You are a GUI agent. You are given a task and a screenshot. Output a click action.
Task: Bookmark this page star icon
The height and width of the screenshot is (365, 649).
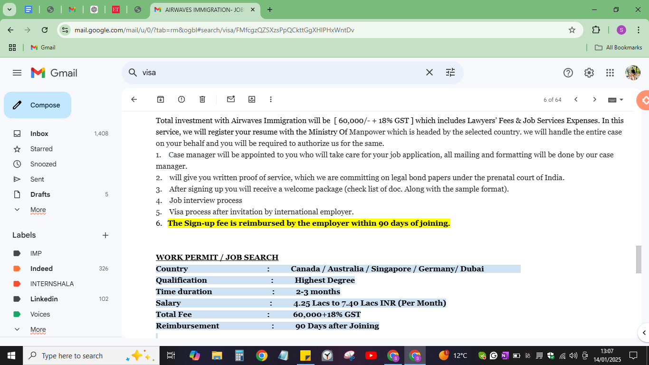tap(572, 30)
